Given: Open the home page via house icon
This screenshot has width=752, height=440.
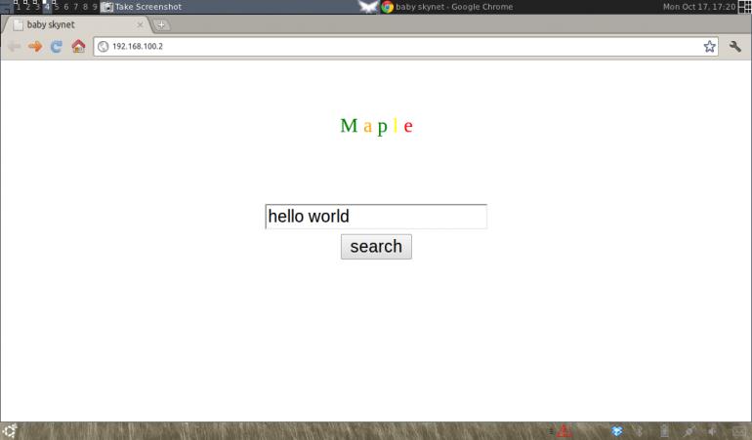Looking at the screenshot, I should coord(78,46).
